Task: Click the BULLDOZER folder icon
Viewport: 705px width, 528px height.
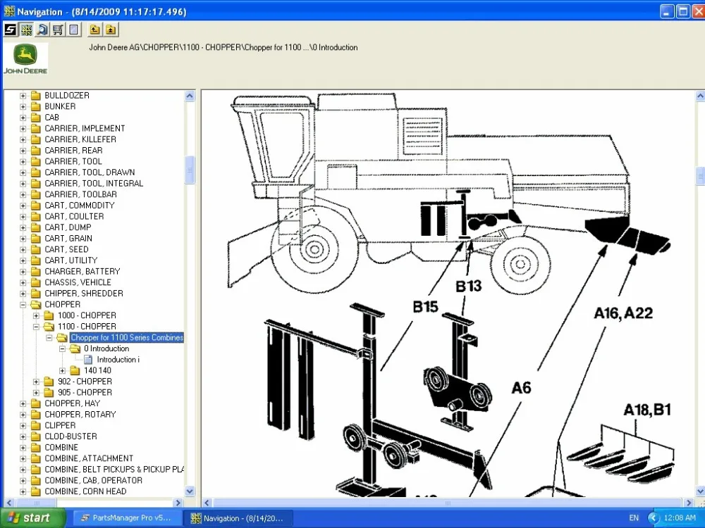Action: coord(35,96)
